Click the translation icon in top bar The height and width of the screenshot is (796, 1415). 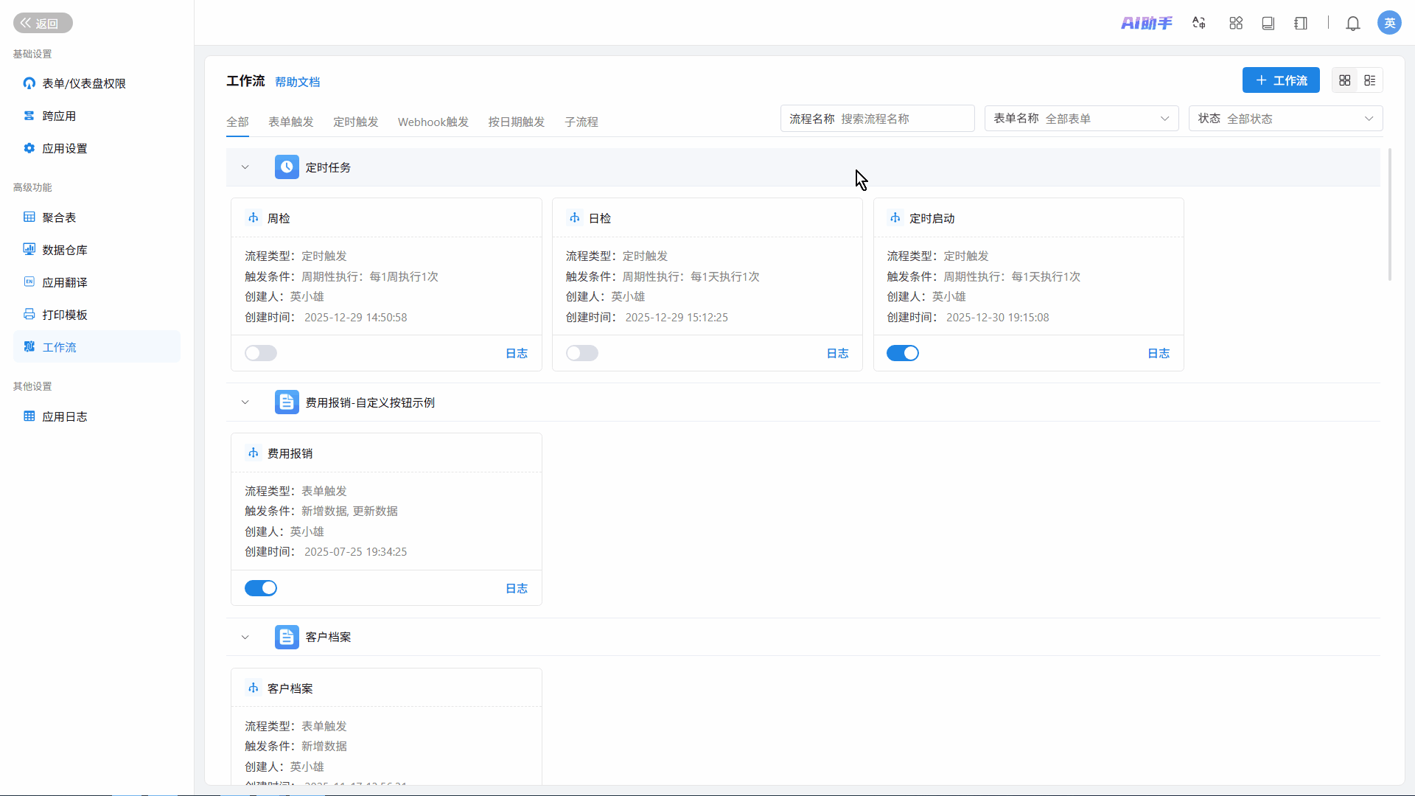(x=1199, y=24)
